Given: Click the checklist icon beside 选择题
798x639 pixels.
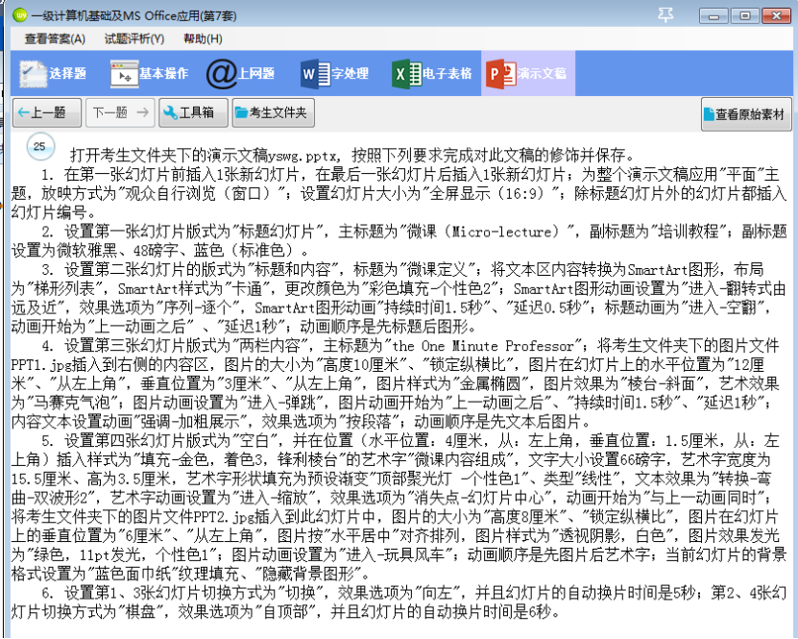Looking at the screenshot, I should click(x=33, y=74).
